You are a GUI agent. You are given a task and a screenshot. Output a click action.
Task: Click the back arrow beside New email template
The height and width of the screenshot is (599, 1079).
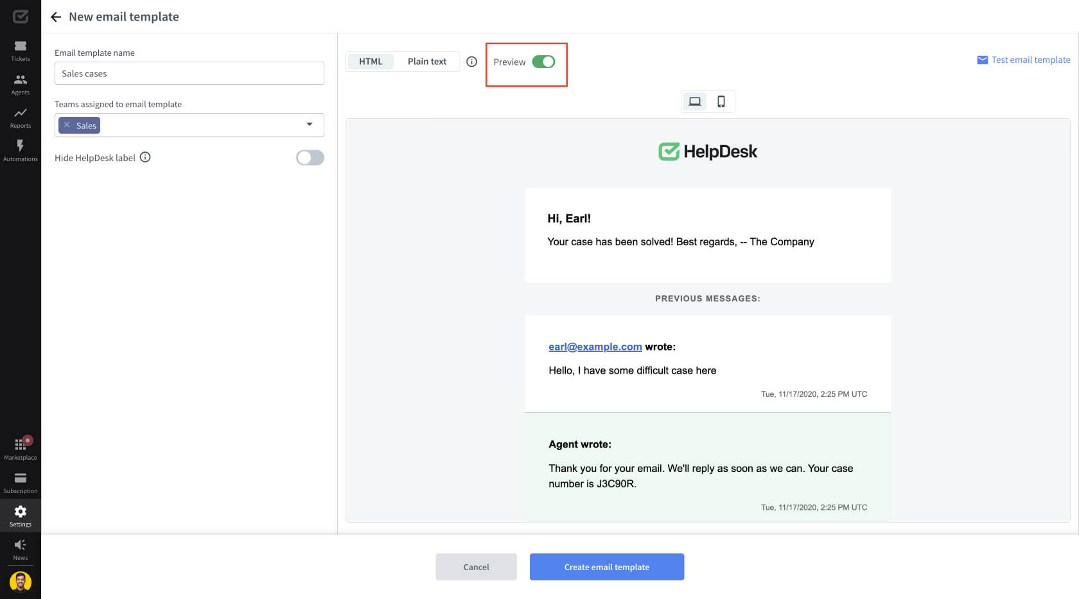[x=56, y=17]
